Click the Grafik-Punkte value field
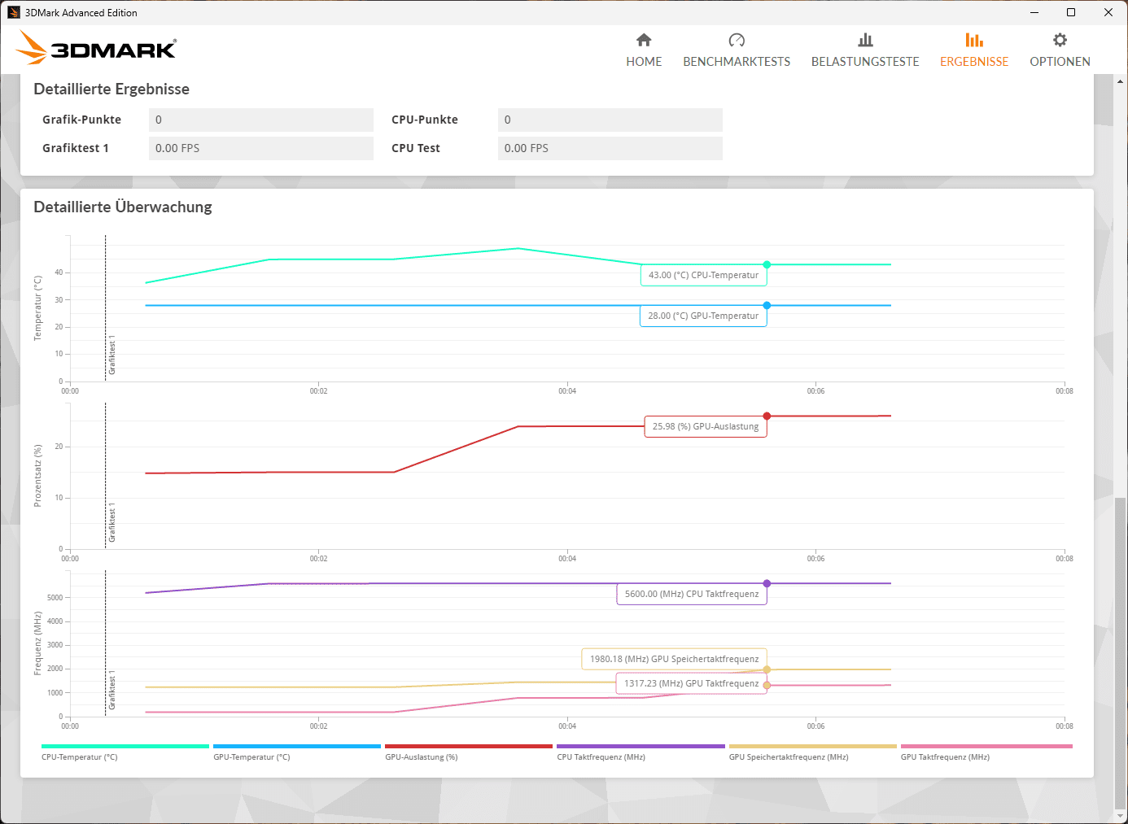Screen dimensions: 1128x824 click(x=261, y=120)
